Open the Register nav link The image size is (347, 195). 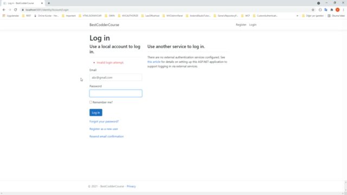241,25
